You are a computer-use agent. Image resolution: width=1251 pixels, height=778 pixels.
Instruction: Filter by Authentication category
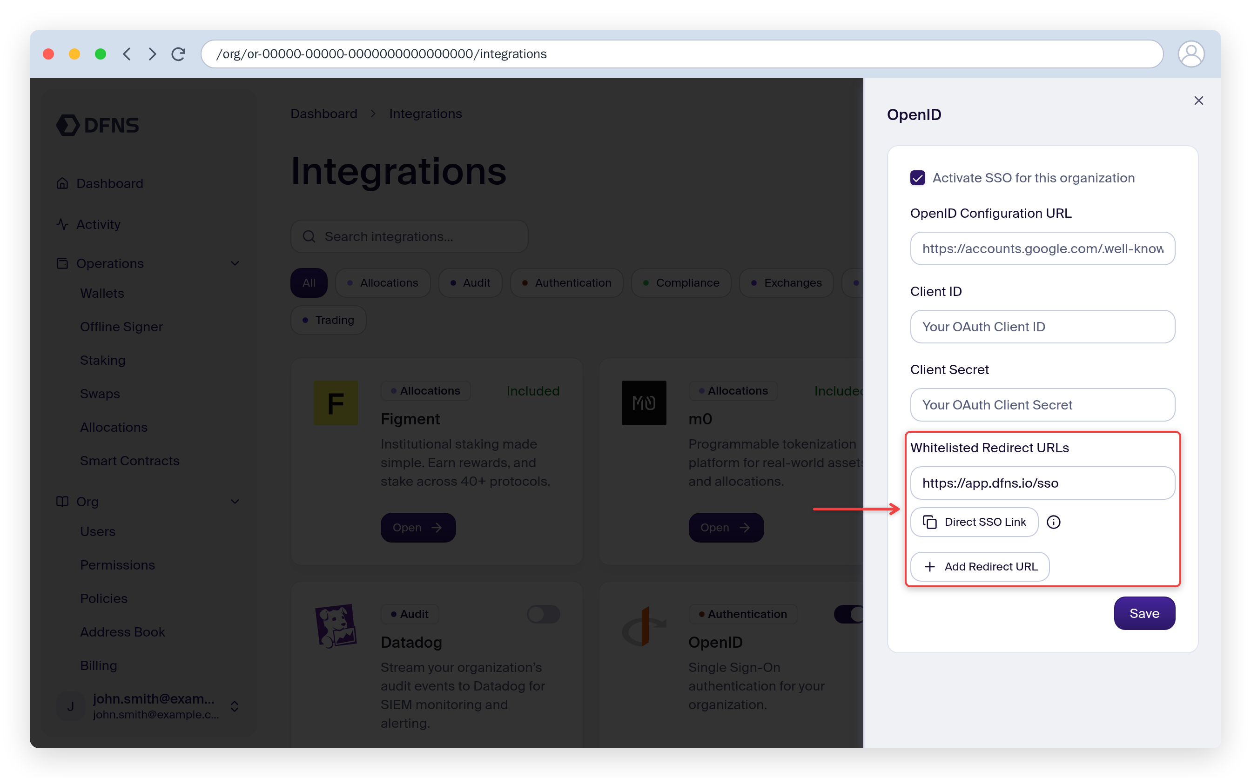[x=566, y=283]
